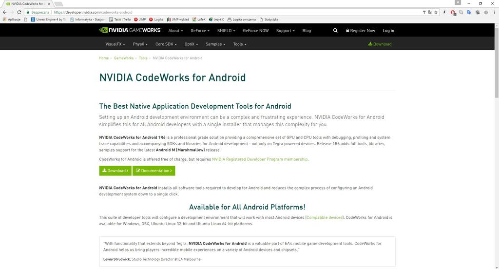Reload the page with refresh icon
499x269 pixels.
click(19, 12)
